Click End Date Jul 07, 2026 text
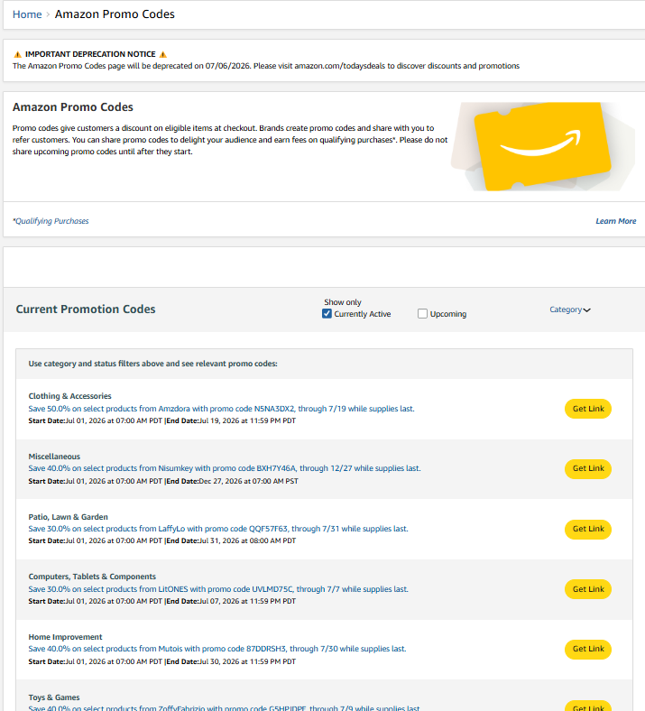 231,601
